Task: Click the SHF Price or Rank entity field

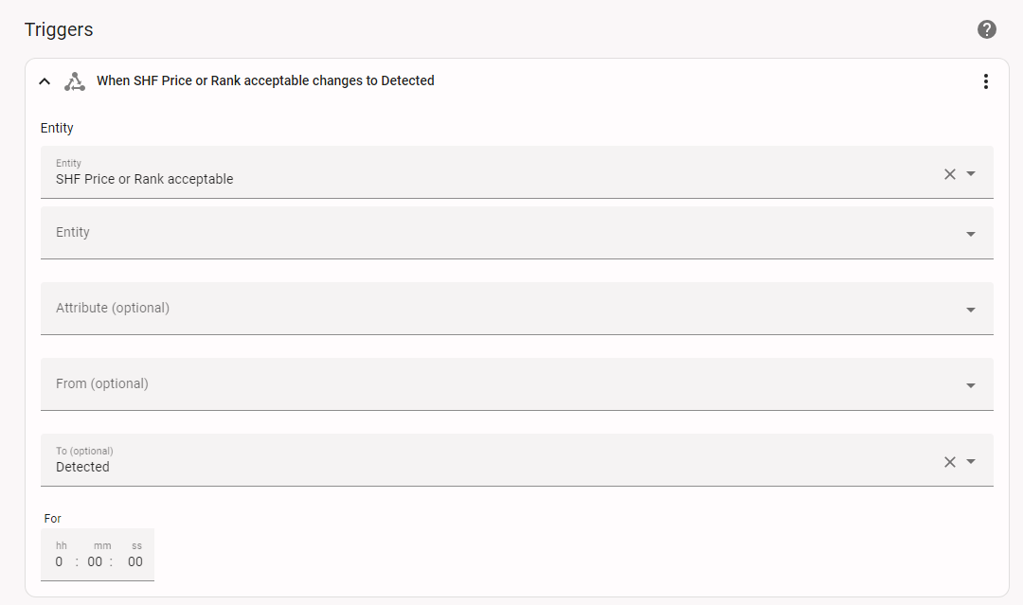Action: (x=474, y=173)
